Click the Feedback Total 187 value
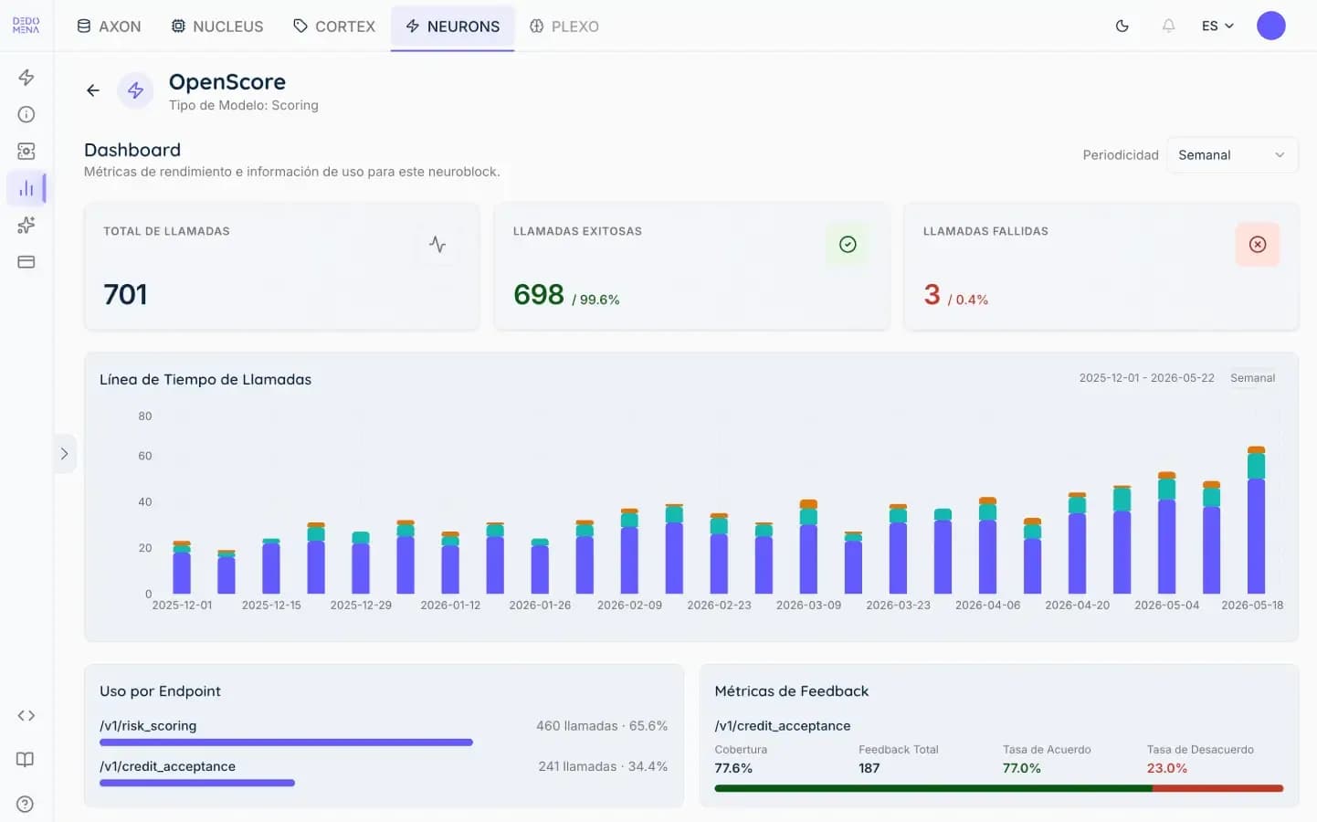This screenshot has width=1317, height=822. [869, 768]
